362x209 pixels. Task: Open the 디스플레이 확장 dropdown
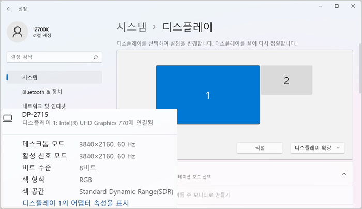pos(318,148)
